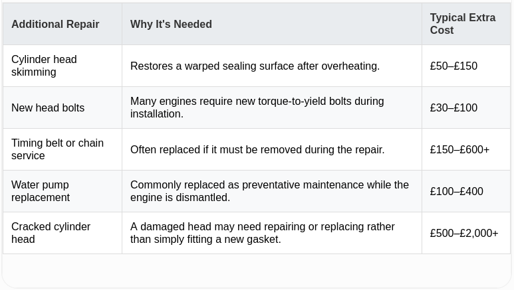This screenshot has height=290, width=514.
Task: Click the £100–£400 cost cell
Action: 466,191
